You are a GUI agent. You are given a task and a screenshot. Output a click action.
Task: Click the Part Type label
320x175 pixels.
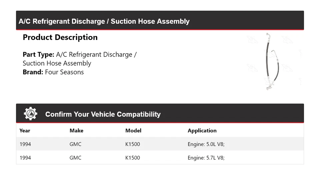point(38,55)
